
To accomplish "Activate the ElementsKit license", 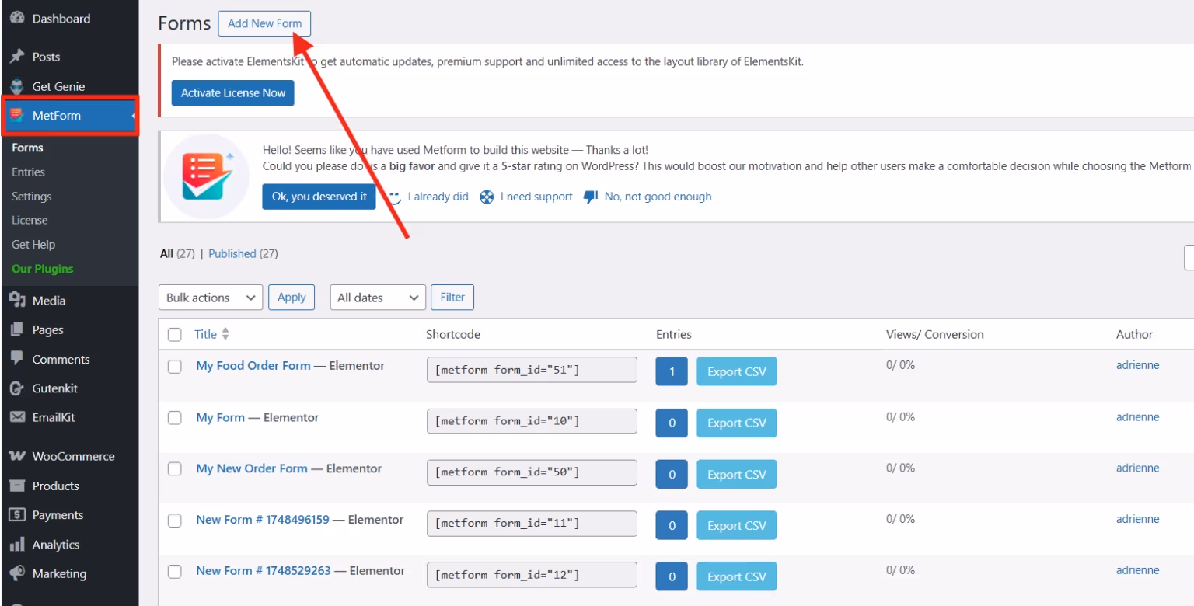I will click(232, 92).
